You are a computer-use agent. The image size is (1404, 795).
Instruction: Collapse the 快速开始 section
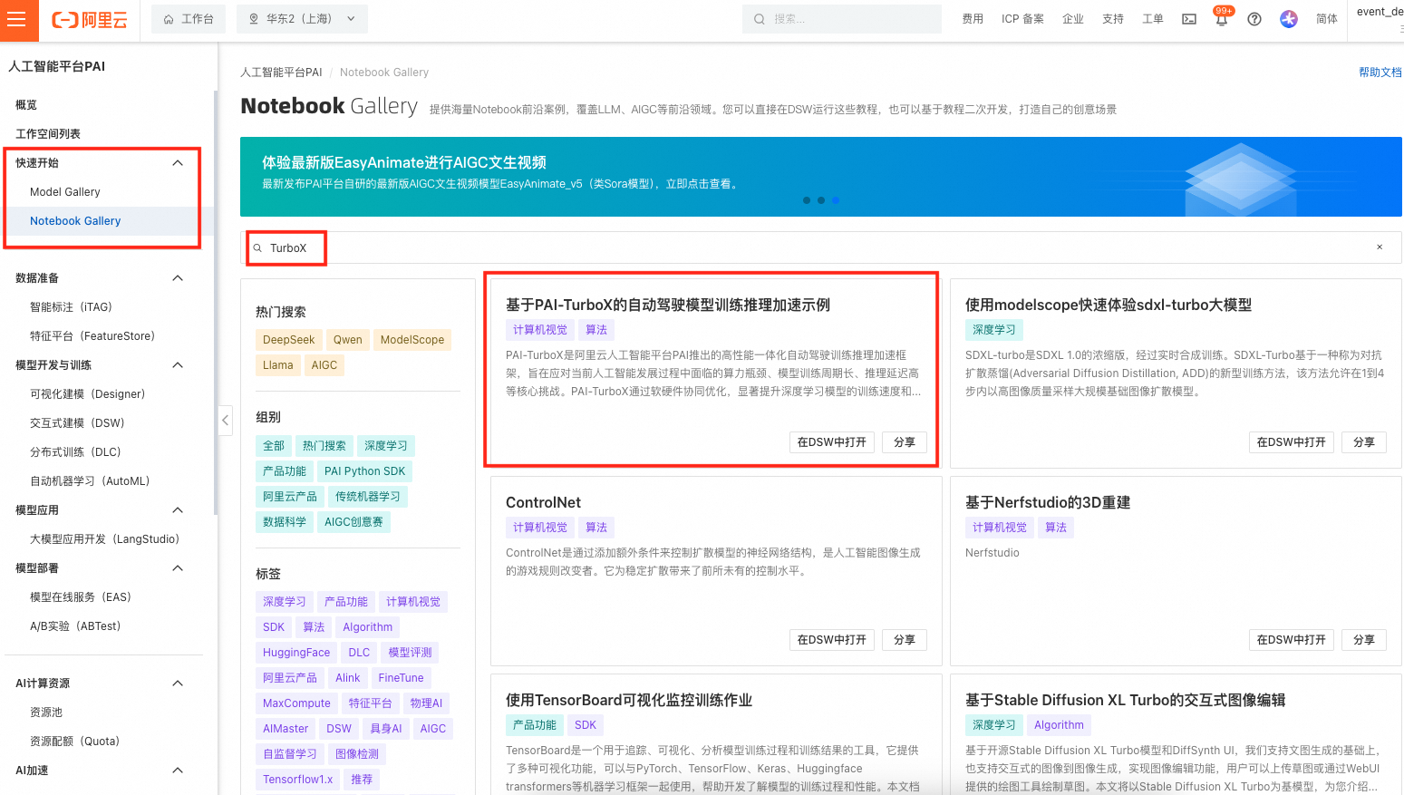[178, 163]
